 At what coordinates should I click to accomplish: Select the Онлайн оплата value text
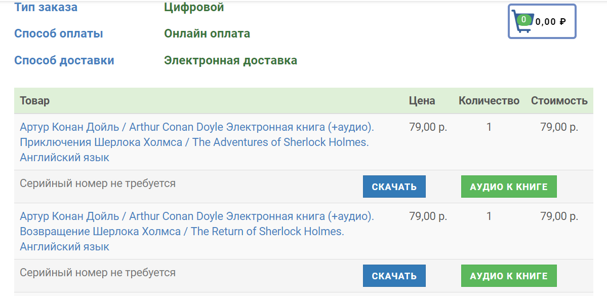click(x=207, y=34)
